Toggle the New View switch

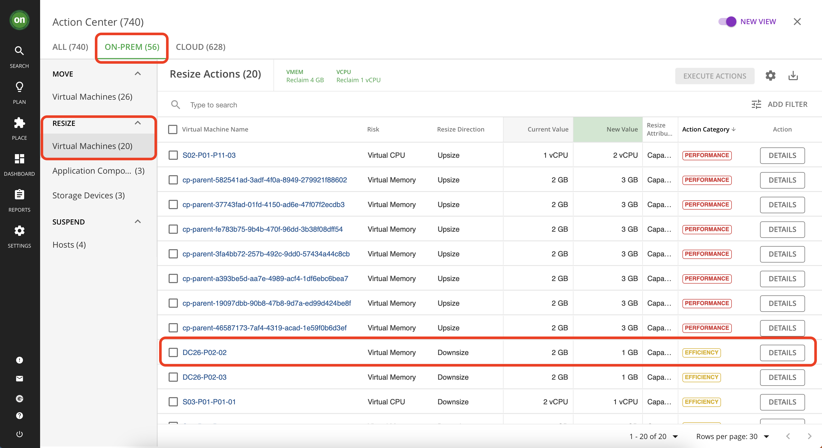pyautogui.click(x=727, y=22)
